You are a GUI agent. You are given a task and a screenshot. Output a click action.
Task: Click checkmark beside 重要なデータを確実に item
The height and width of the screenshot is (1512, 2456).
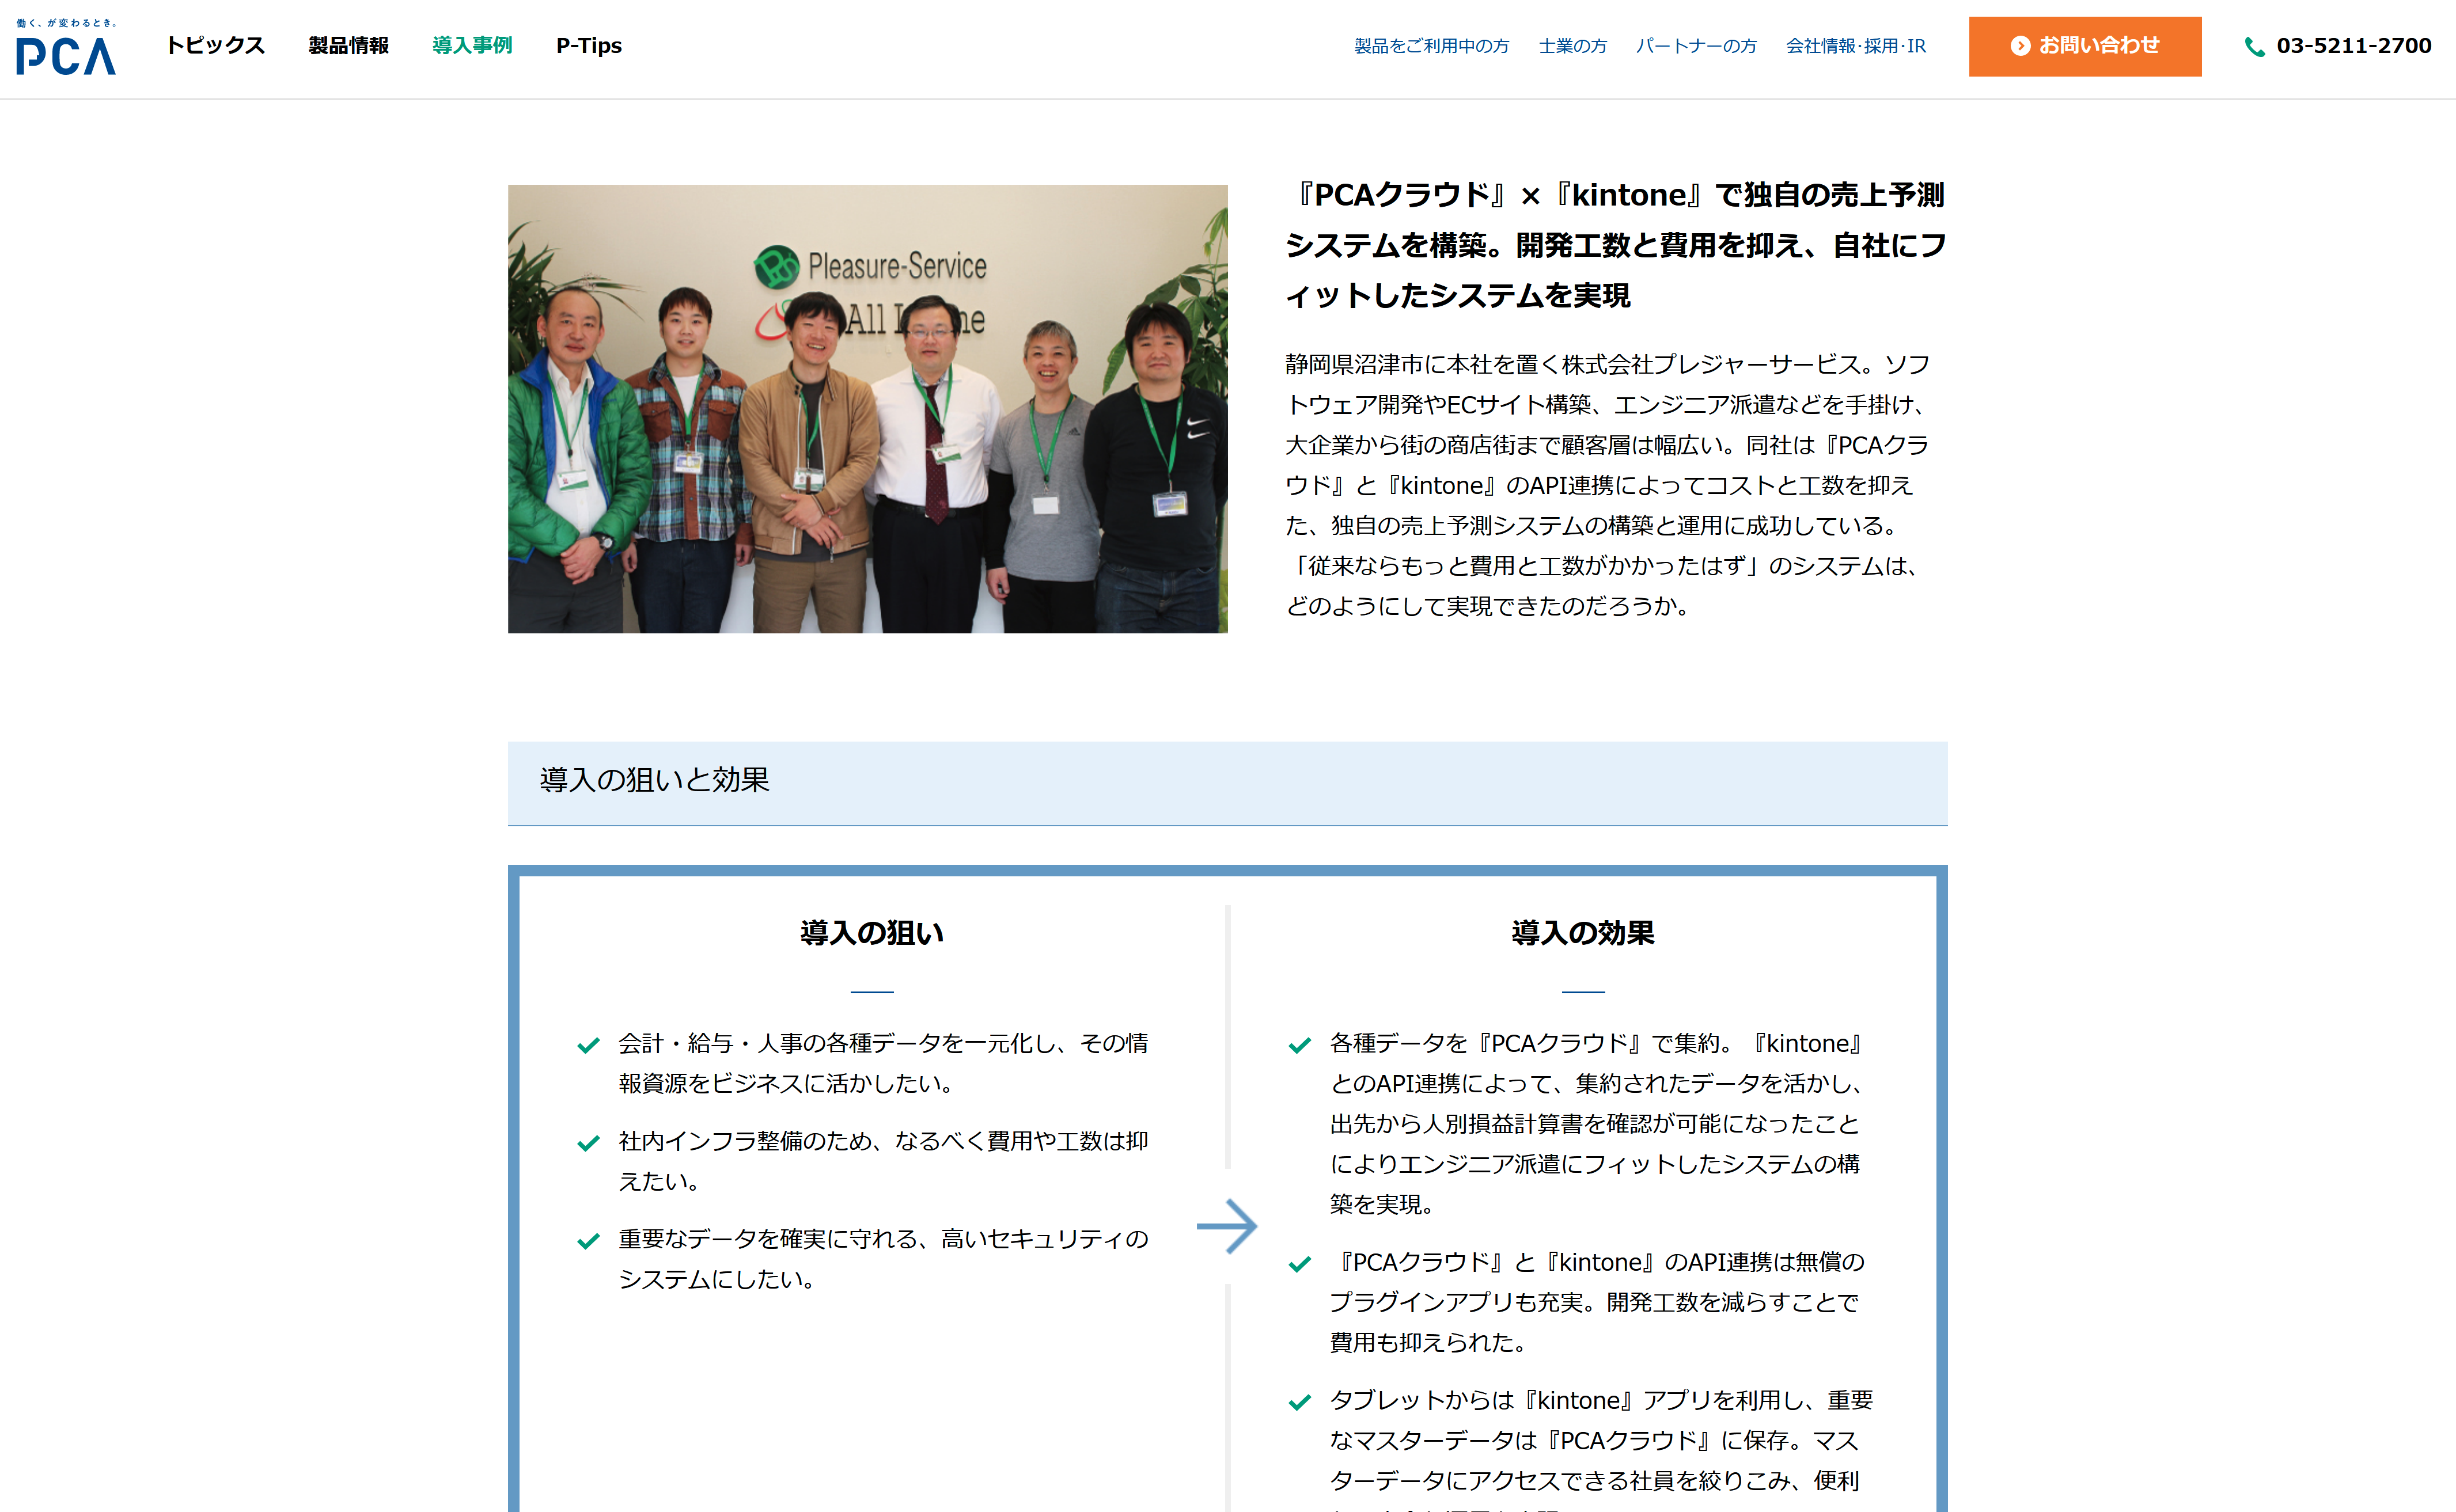coord(588,1241)
